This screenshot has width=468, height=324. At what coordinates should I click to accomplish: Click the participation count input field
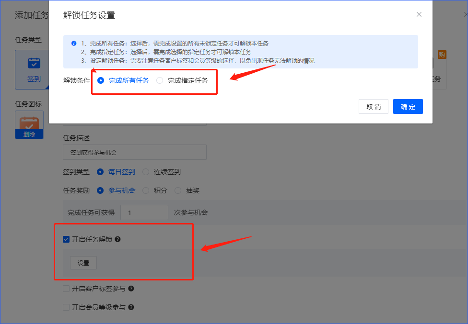[144, 212]
